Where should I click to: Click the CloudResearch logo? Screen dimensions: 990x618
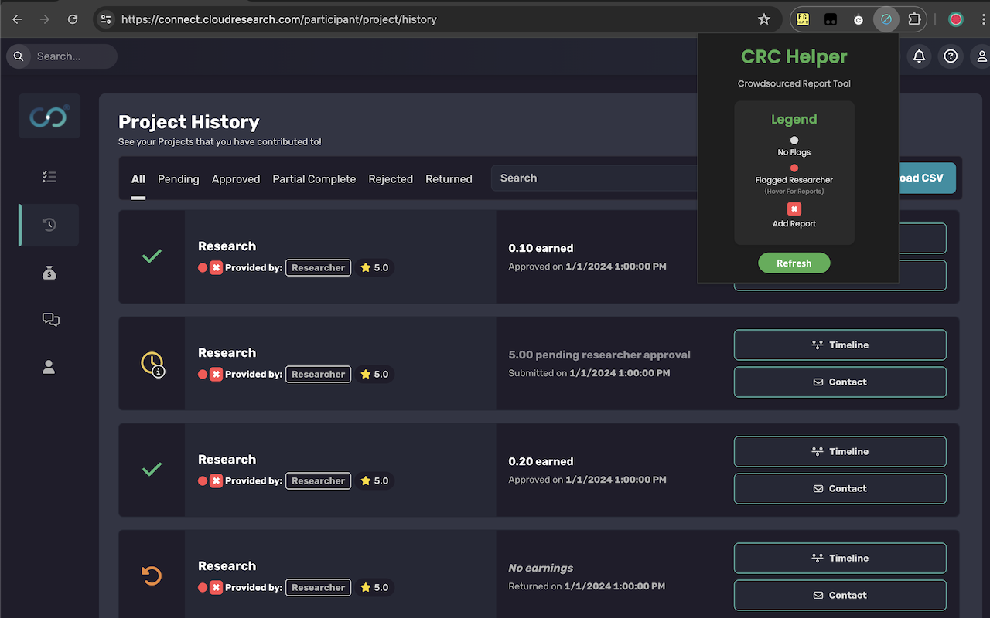[49, 116]
